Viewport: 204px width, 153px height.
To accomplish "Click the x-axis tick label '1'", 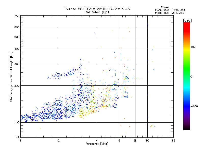I will (x=20, y=141).
